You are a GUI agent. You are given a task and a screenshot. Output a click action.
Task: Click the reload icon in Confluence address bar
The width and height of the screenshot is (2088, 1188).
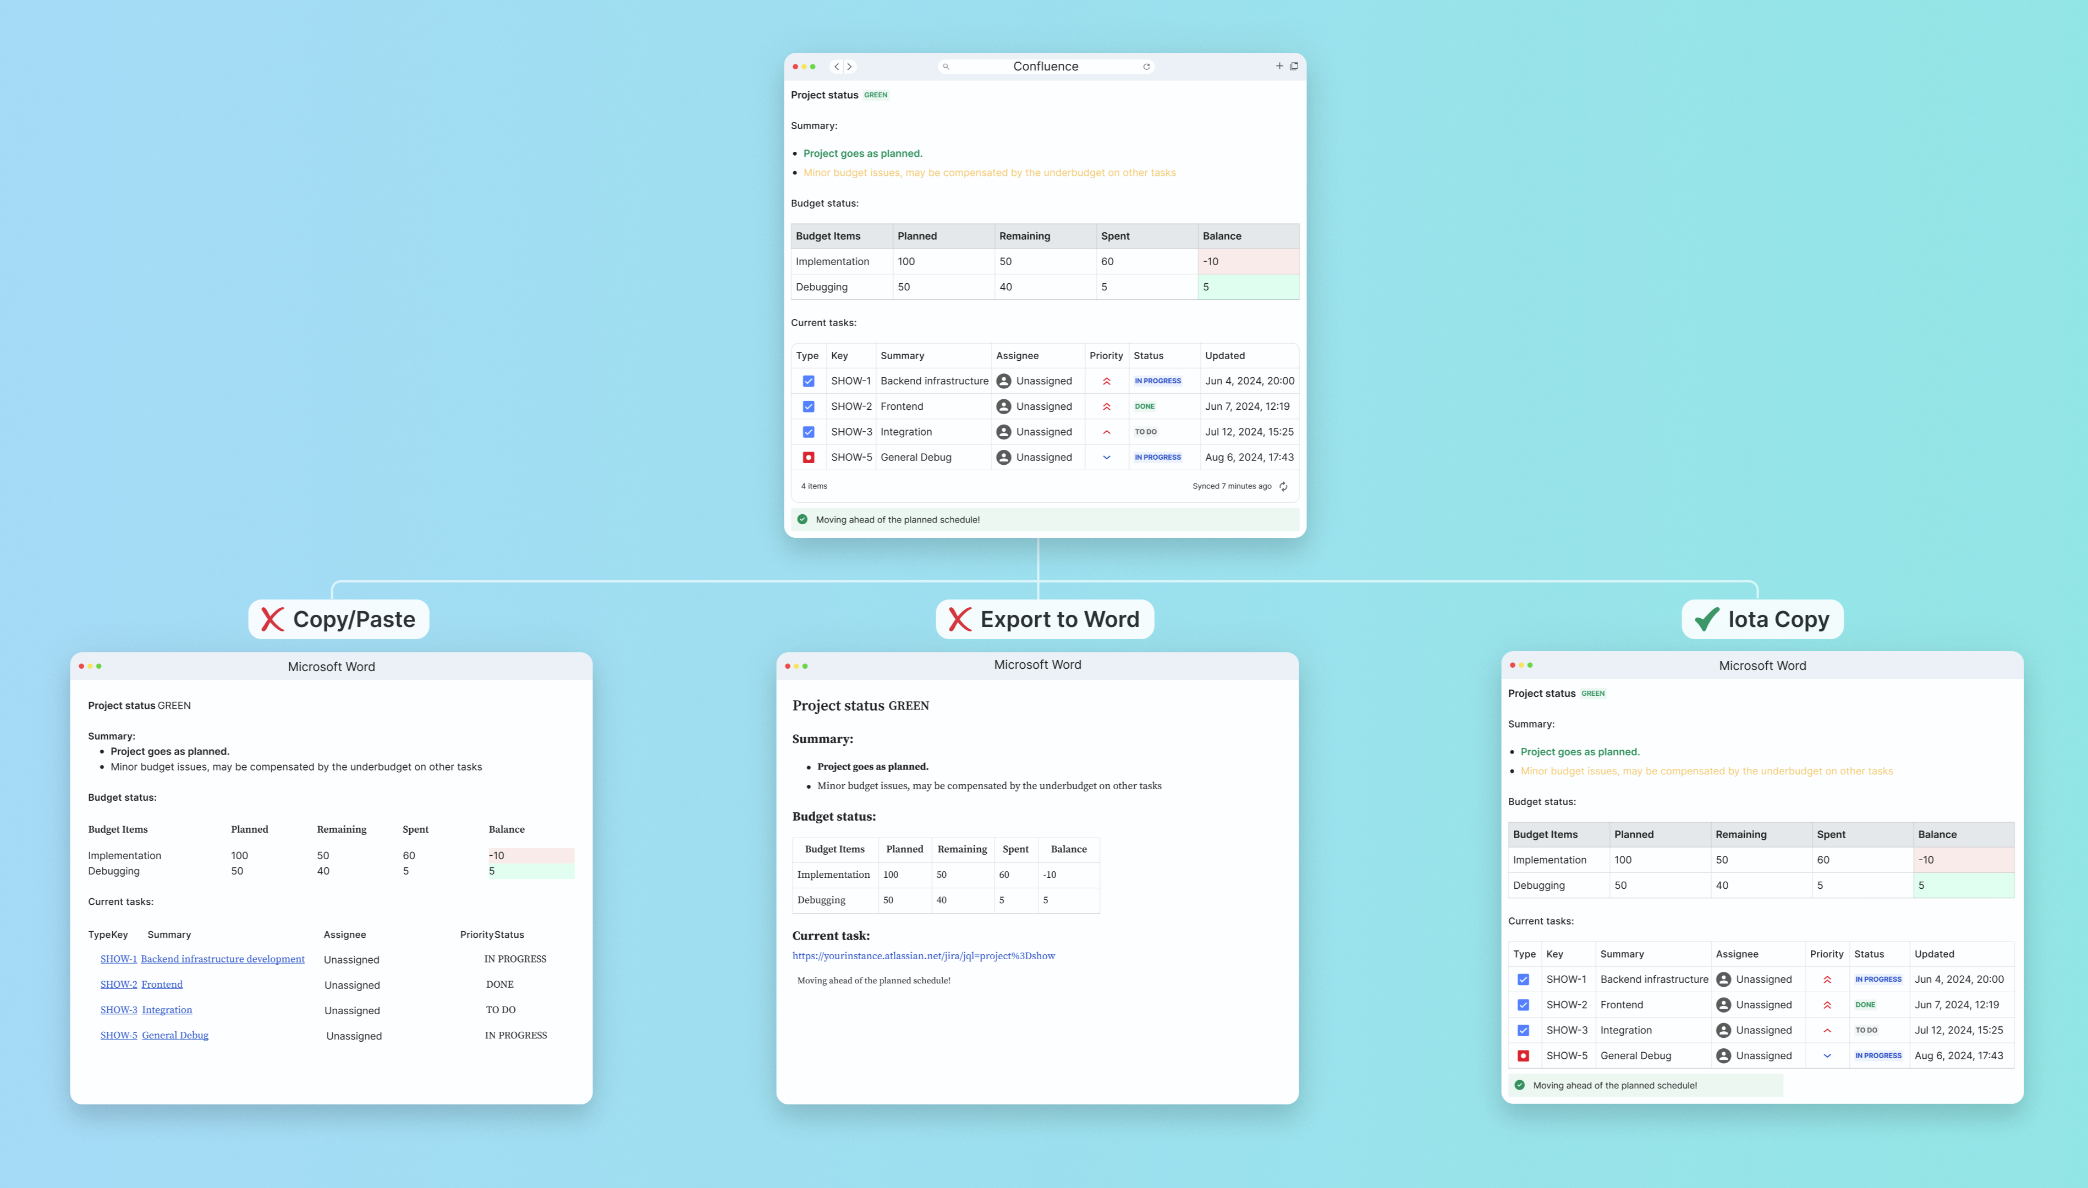pos(1146,67)
